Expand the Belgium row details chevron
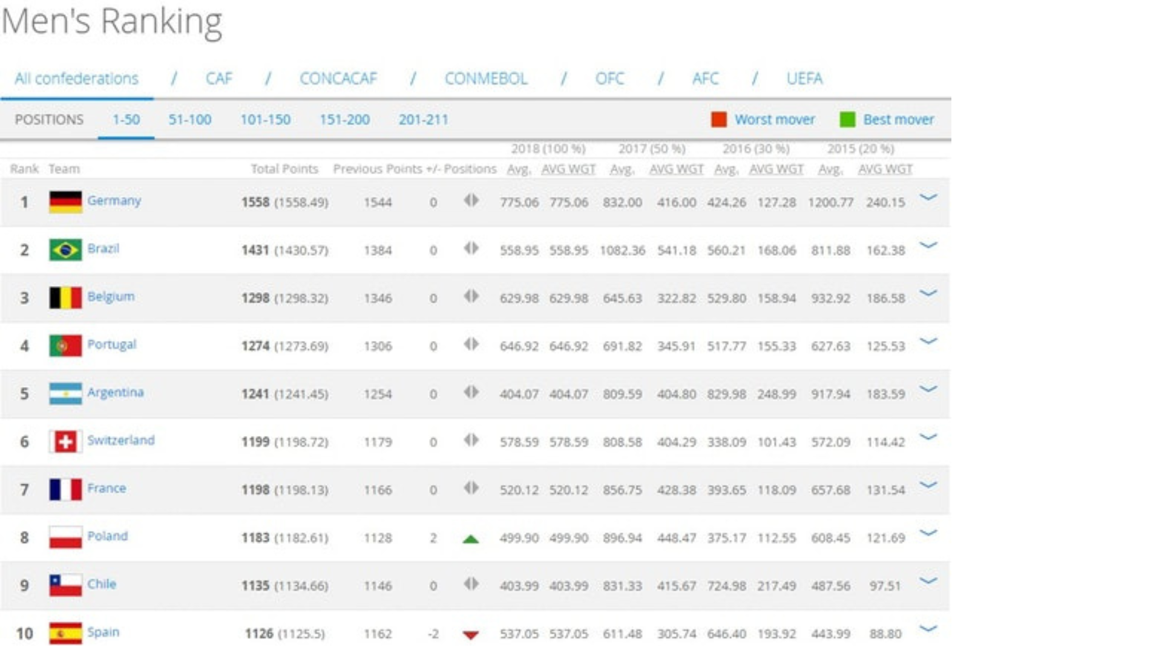The height and width of the screenshot is (653, 1162). tap(928, 293)
